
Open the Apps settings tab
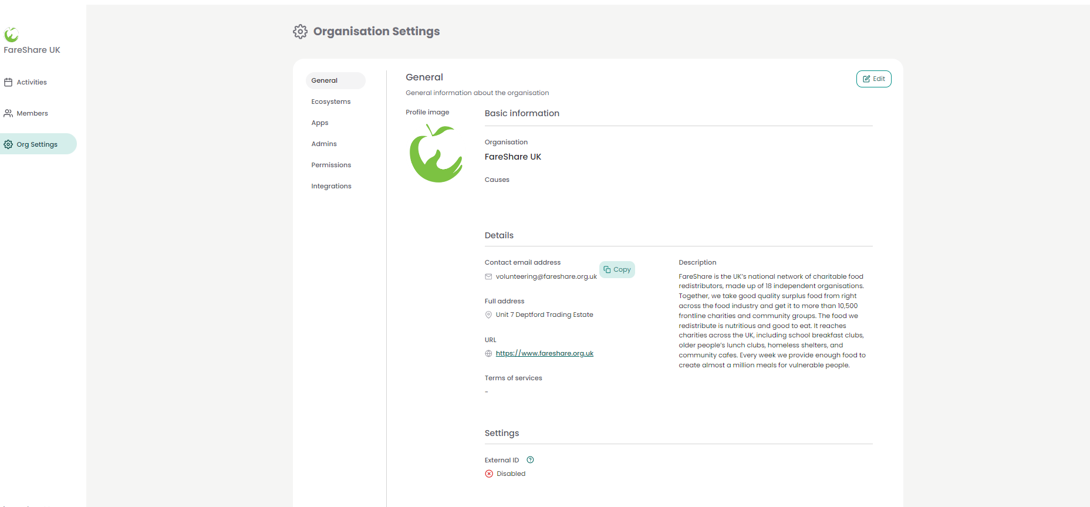tap(320, 123)
